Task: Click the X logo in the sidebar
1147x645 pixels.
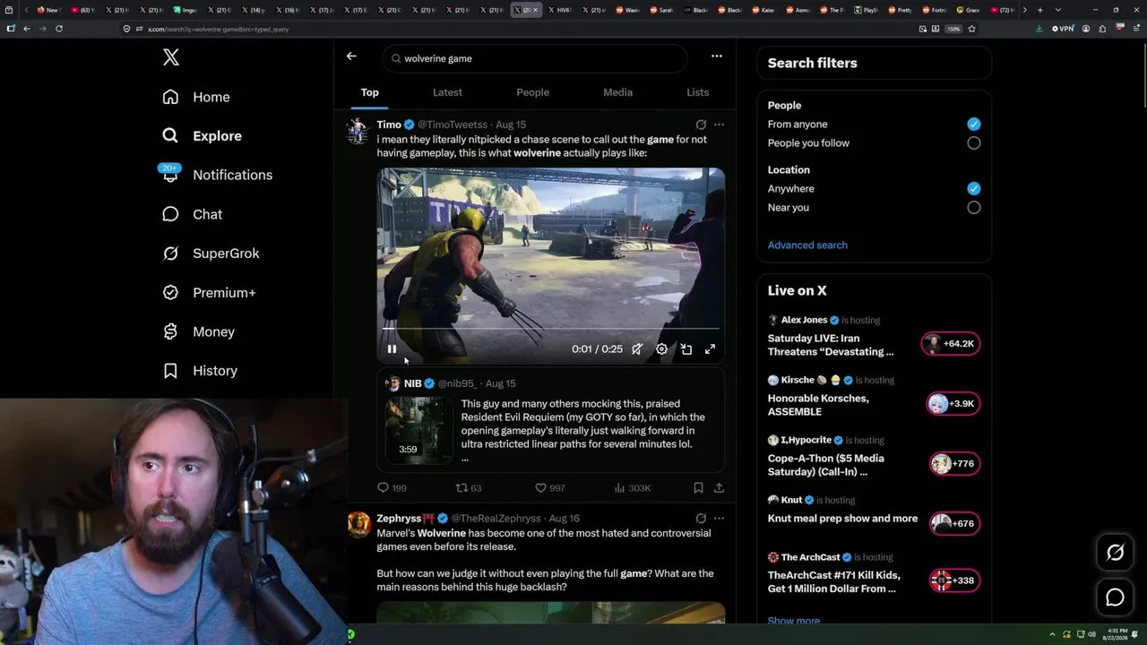Action: [x=171, y=58]
